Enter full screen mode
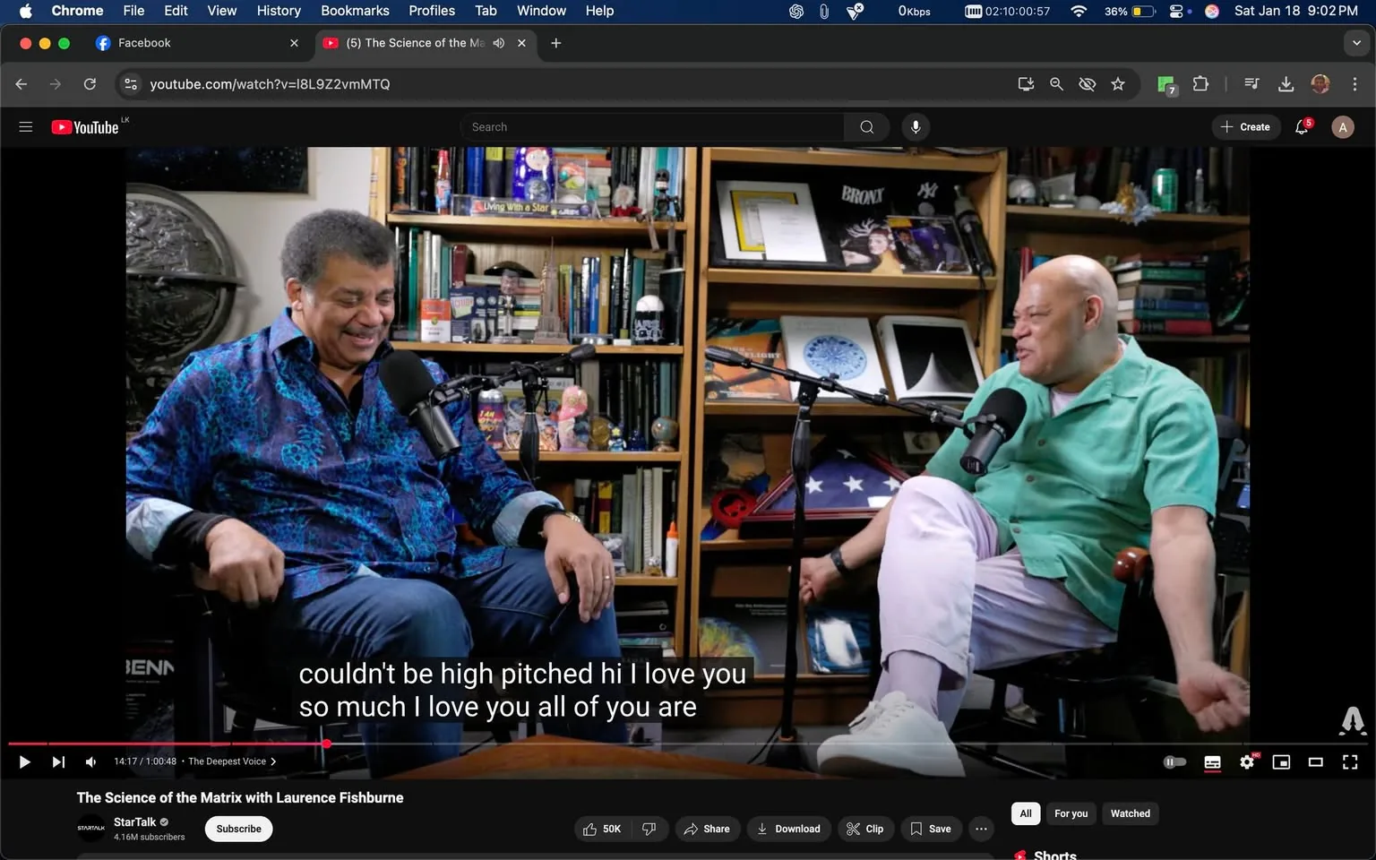 (1349, 762)
